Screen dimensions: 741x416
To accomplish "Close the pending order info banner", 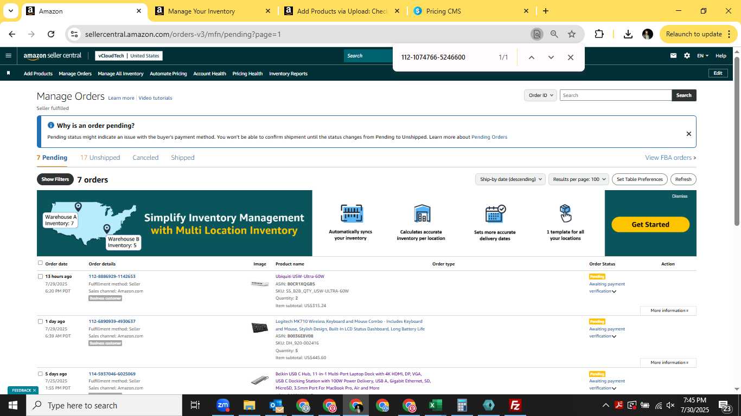I will pos(689,134).
